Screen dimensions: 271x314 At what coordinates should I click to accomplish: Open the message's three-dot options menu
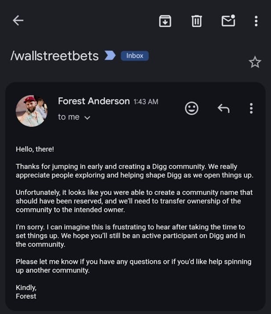pos(251,108)
